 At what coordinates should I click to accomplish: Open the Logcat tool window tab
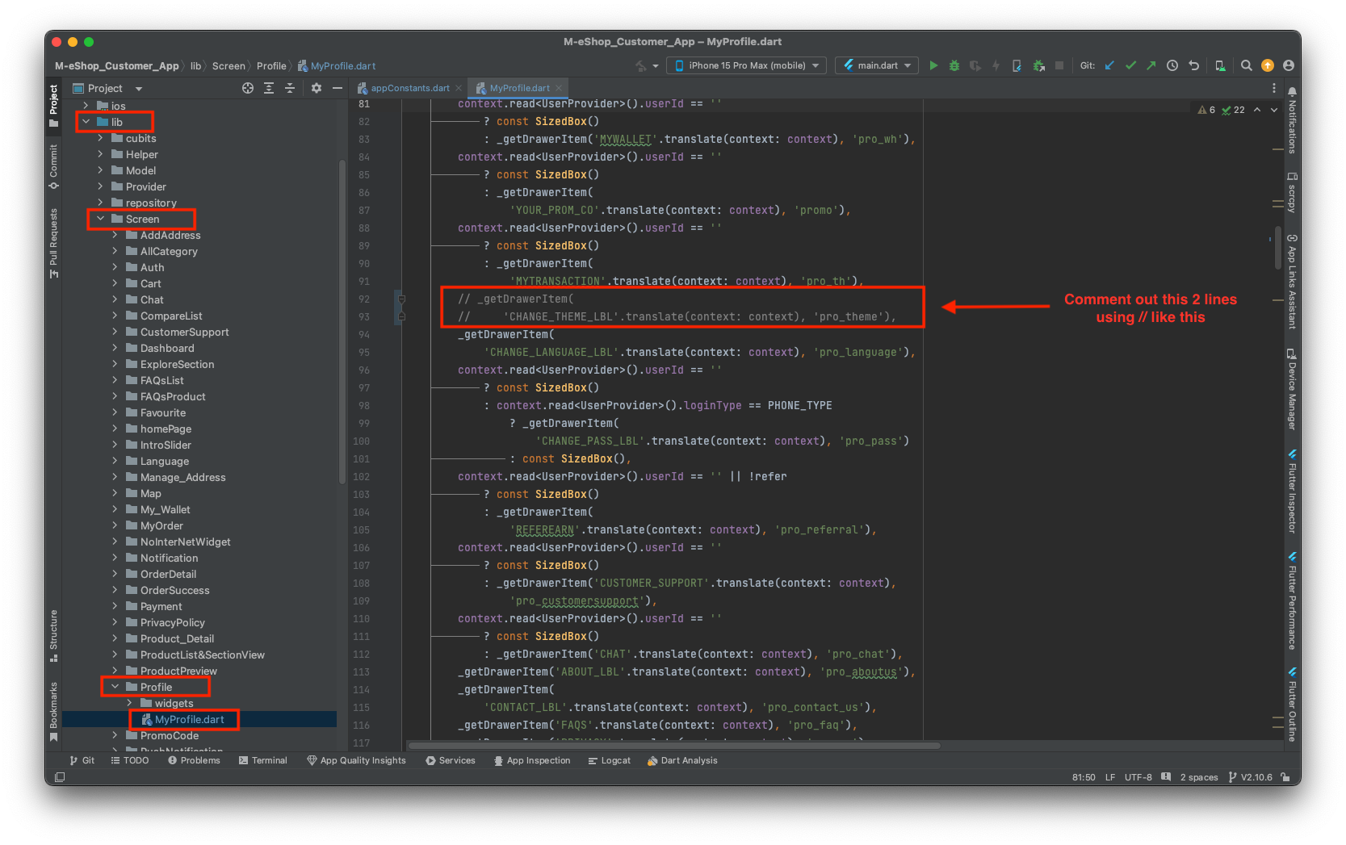tap(610, 760)
